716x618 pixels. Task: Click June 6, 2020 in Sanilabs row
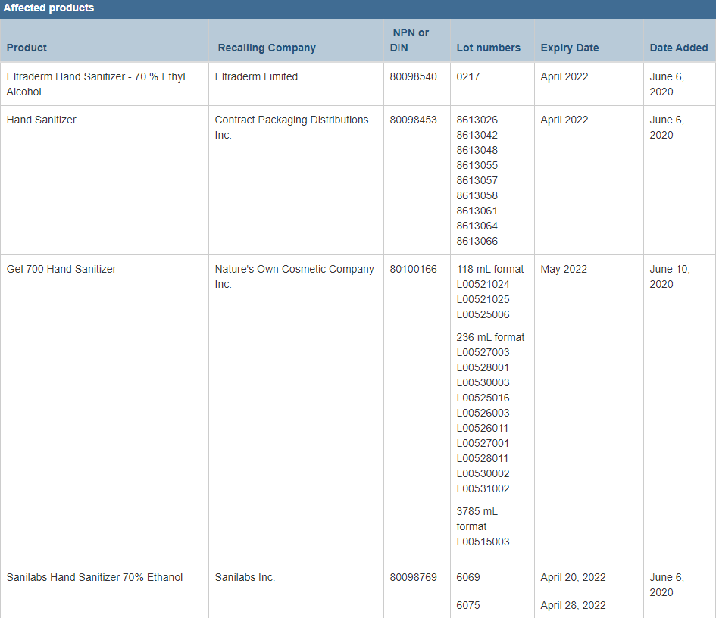667,585
